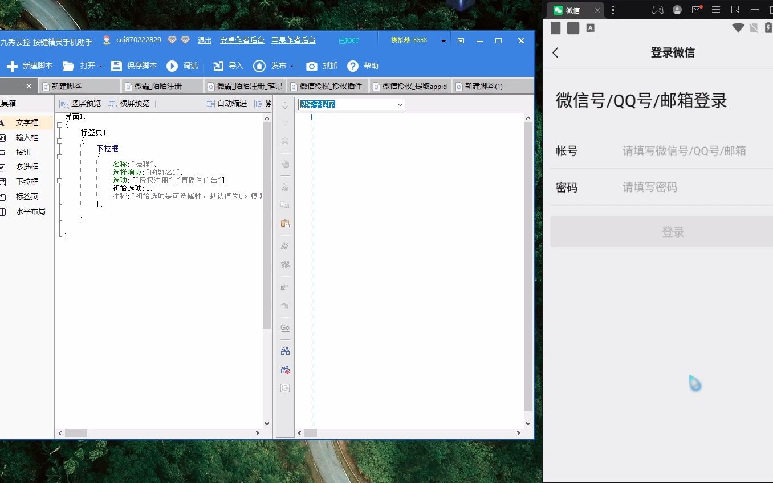This screenshot has height=483, width=773.
Task: Select 文字框 in the toolbox
Action: (26, 123)
